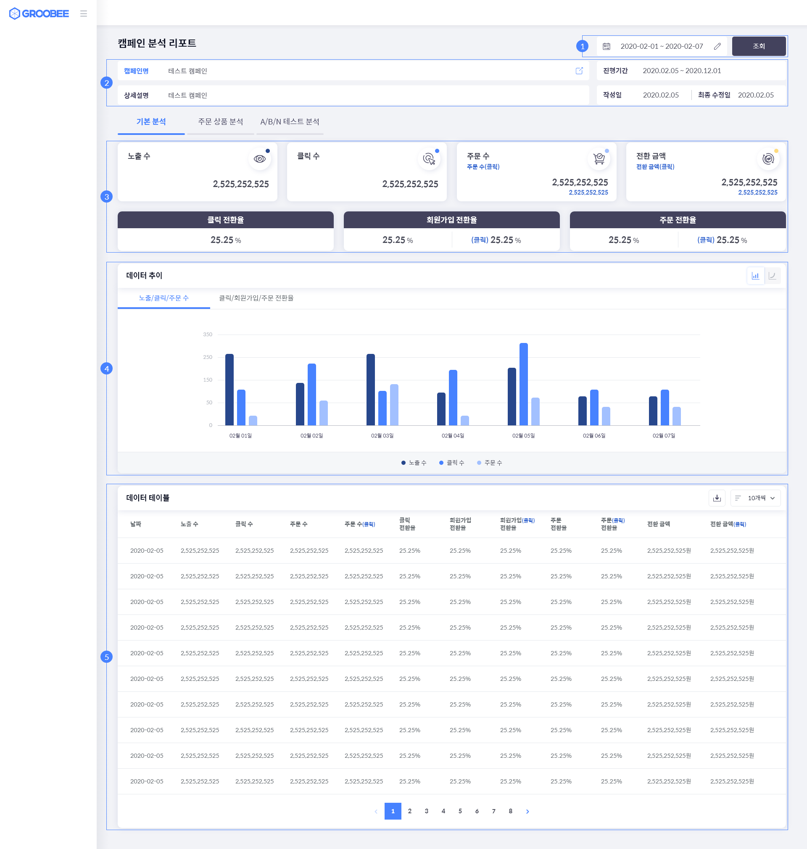Switch chart to line graph view
807x849 pixels.
[x=772, y=276]
